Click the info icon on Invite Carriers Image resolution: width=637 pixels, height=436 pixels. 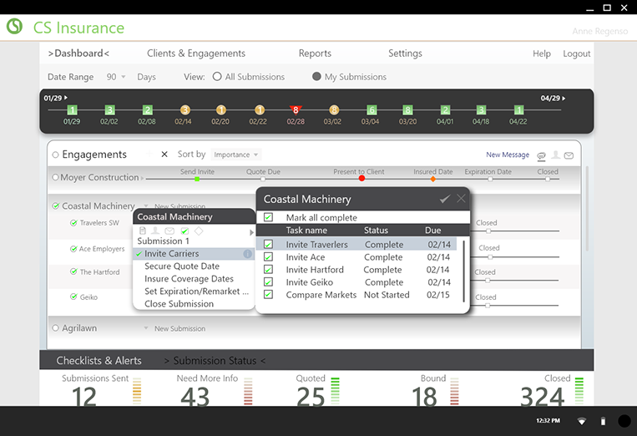247,254
